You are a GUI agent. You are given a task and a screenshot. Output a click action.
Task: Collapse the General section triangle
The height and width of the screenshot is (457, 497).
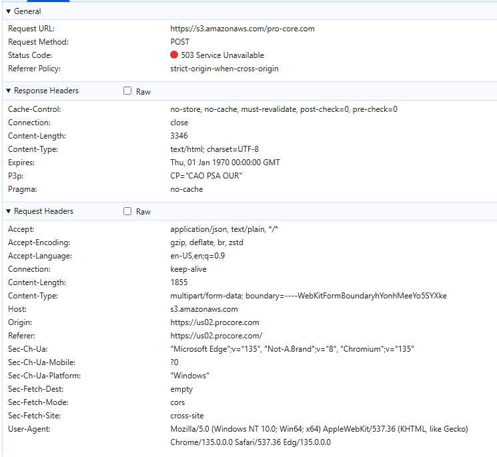[x=9, y=11]
